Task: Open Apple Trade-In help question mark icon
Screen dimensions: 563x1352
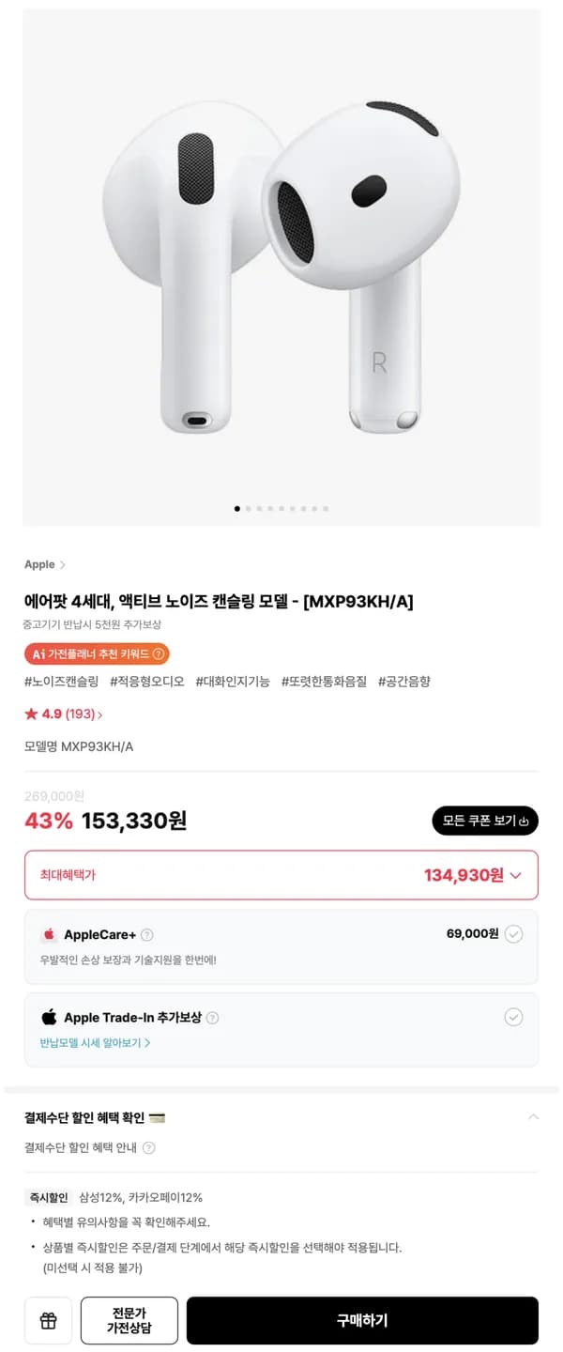Action: coord(212,1018)
